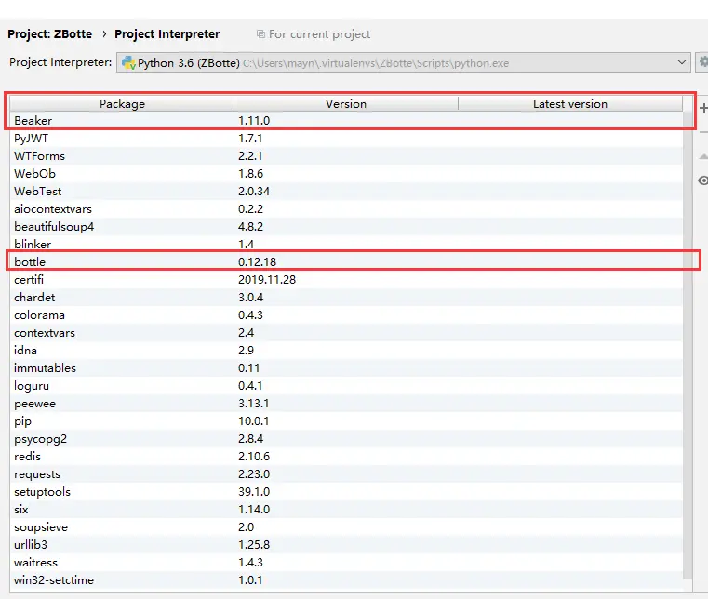Select the Beaker package row

click(346, 121)
